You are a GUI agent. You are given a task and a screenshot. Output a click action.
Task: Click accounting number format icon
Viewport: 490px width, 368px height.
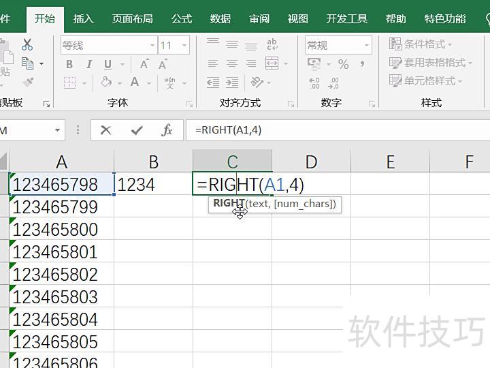point(314,64)
